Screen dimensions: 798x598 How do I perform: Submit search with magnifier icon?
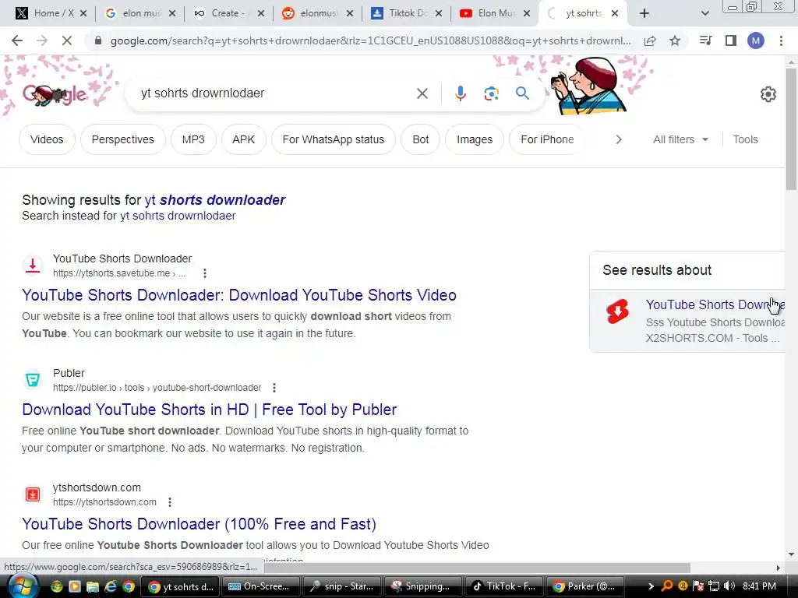click(x=522, y=93)
